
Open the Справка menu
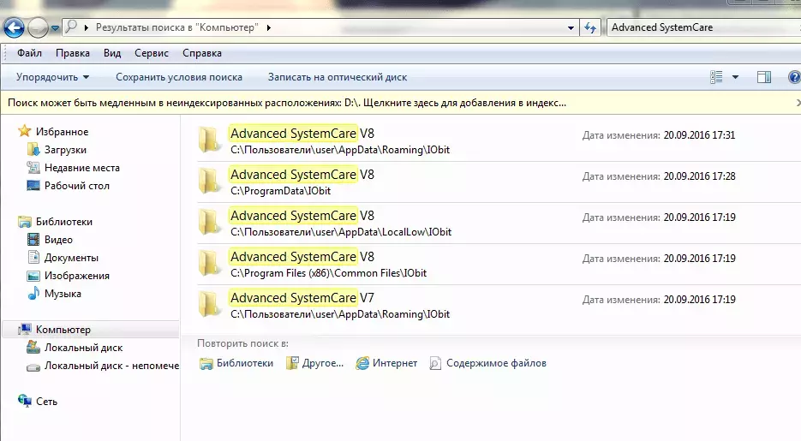[202, 53]
